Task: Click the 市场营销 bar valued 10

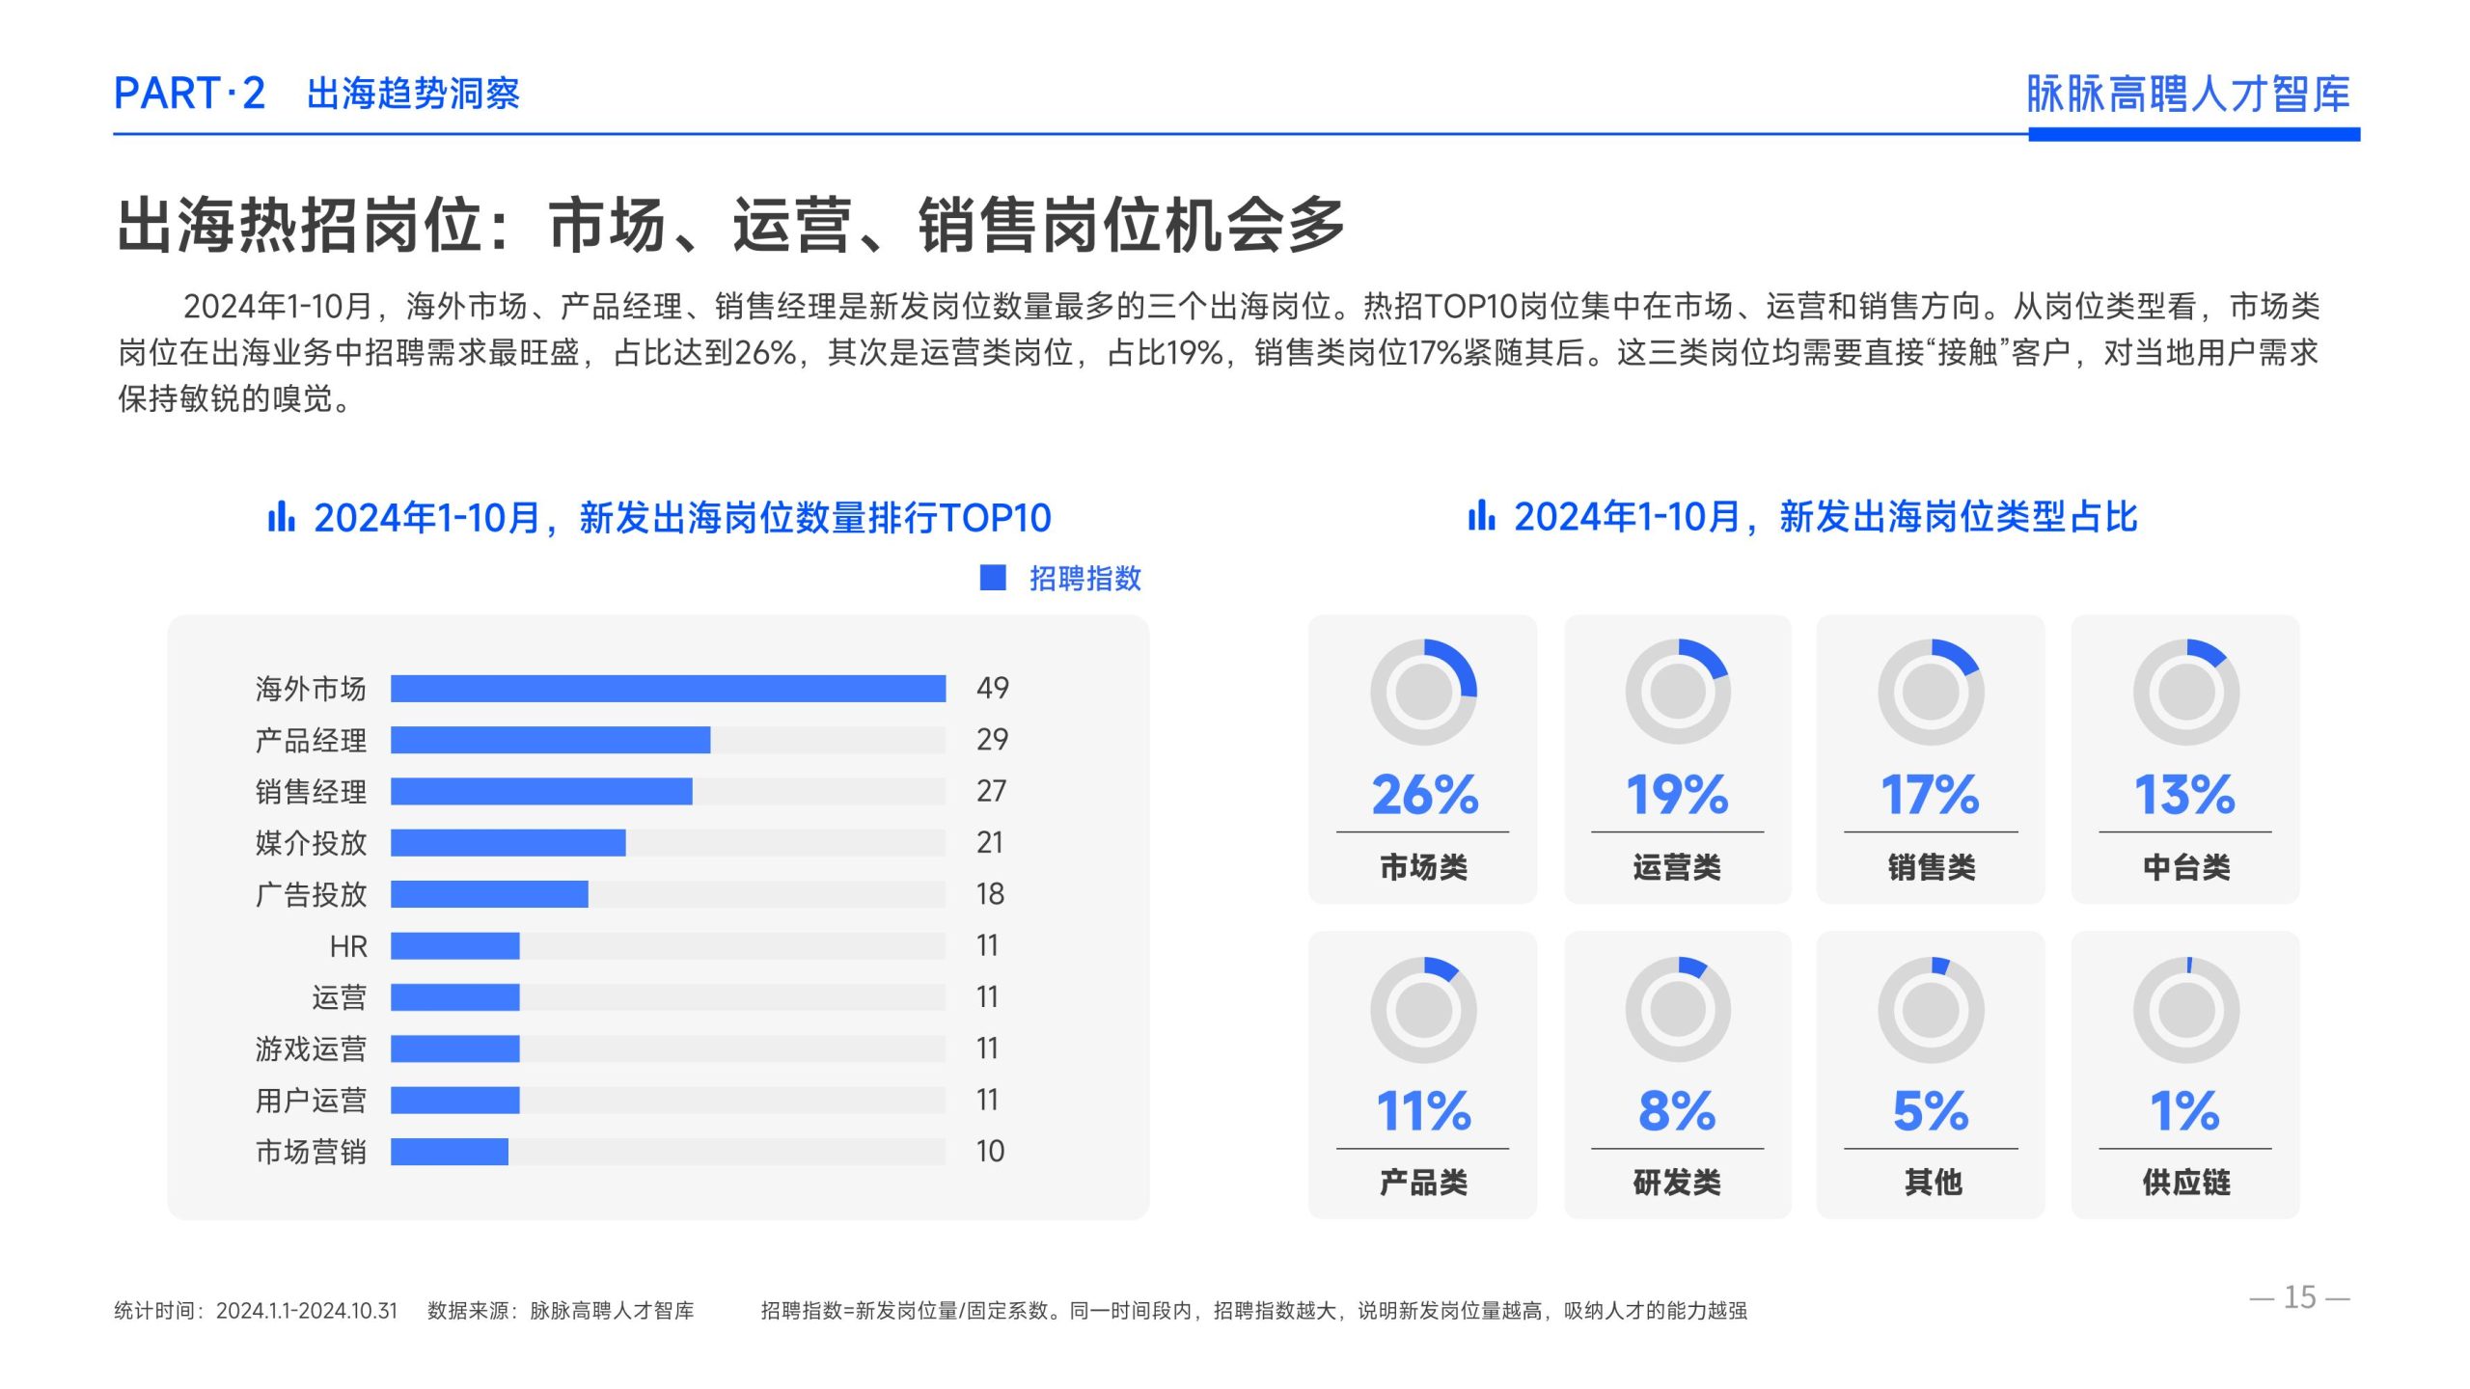Action: coord(449,1152)
